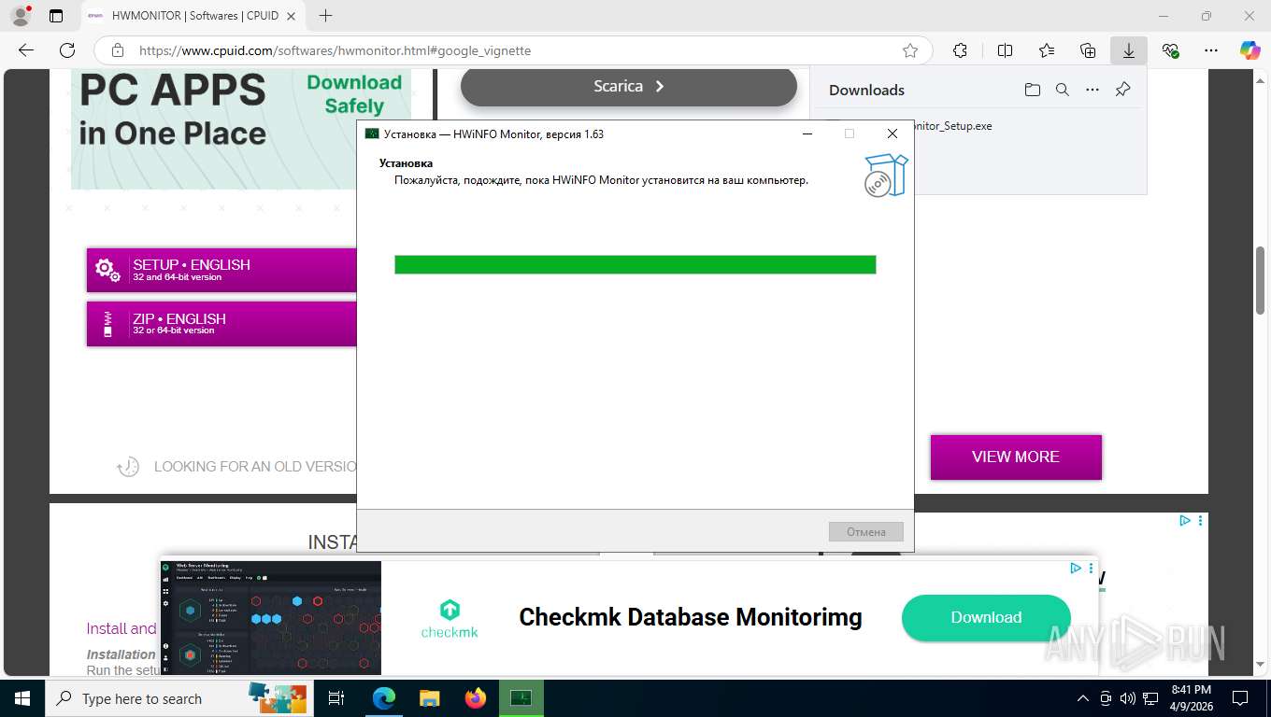Open the Windows Start menu
The image size is (1271, 717).
coord(21,698)
